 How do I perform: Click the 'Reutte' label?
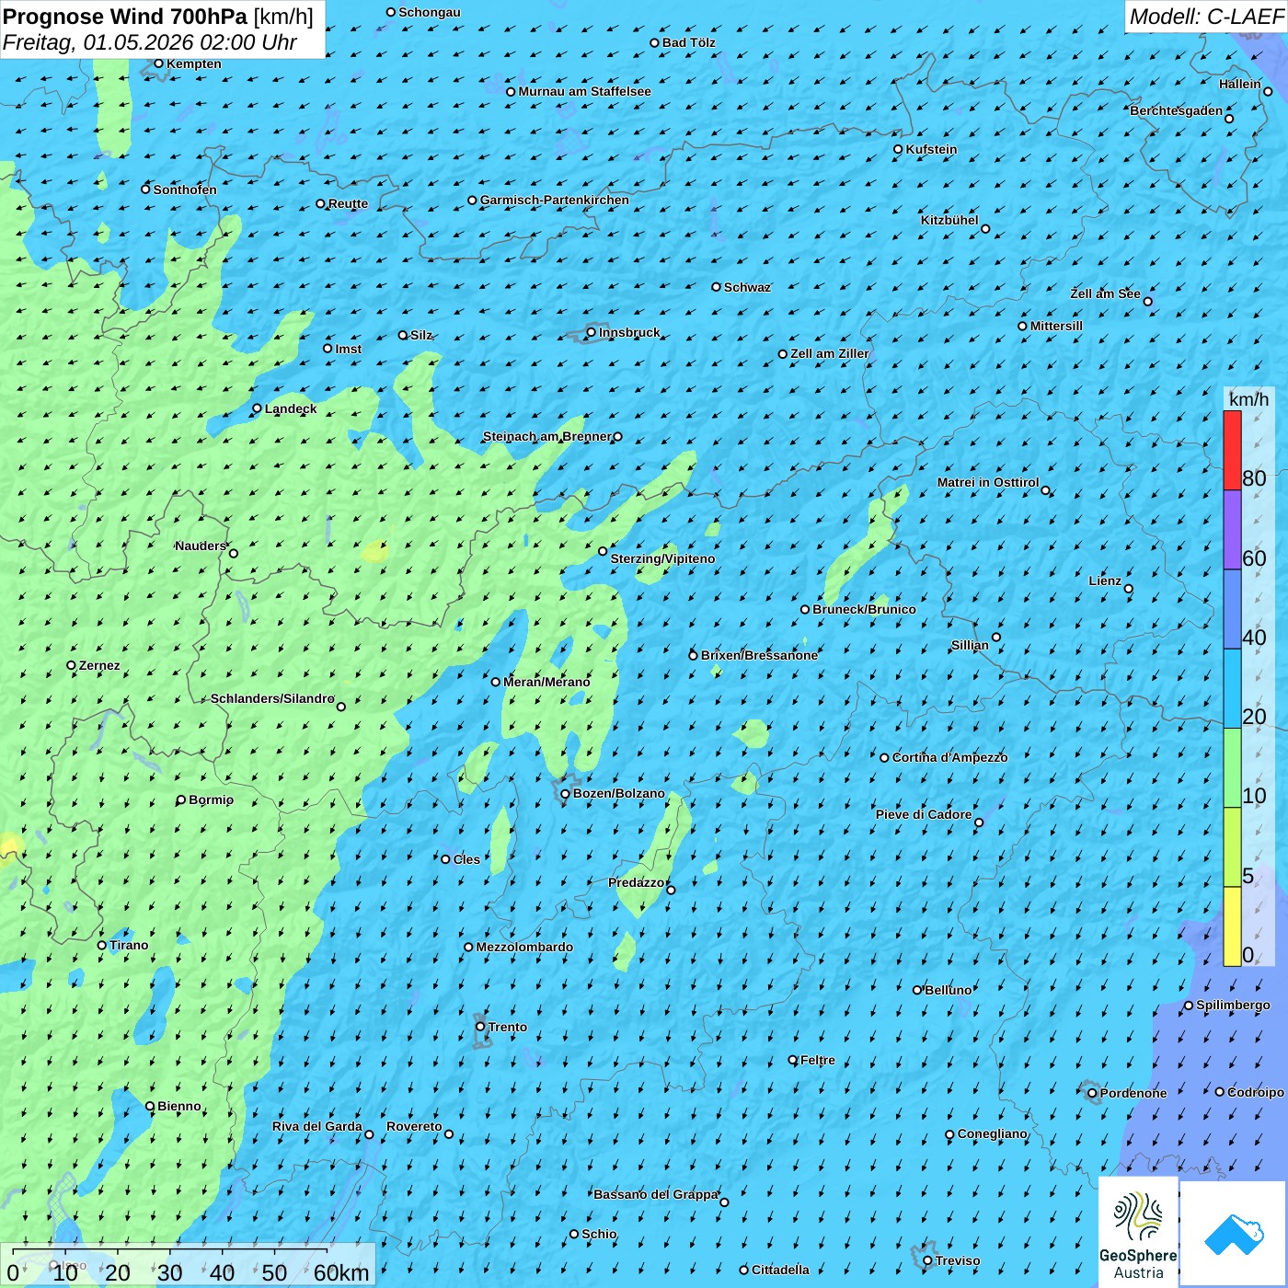348,203
